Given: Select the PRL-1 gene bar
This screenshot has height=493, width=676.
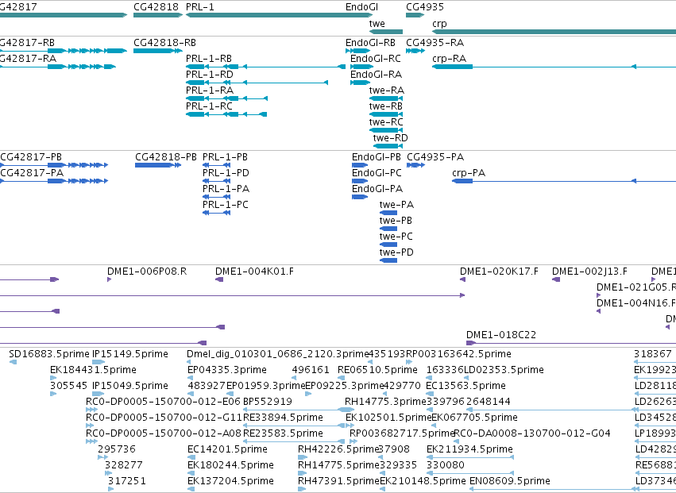Looking at the screenshot, I should (x=280, y=15).
